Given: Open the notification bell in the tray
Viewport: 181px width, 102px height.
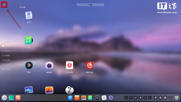Looking at the screenshot, I should click(140, 98).
